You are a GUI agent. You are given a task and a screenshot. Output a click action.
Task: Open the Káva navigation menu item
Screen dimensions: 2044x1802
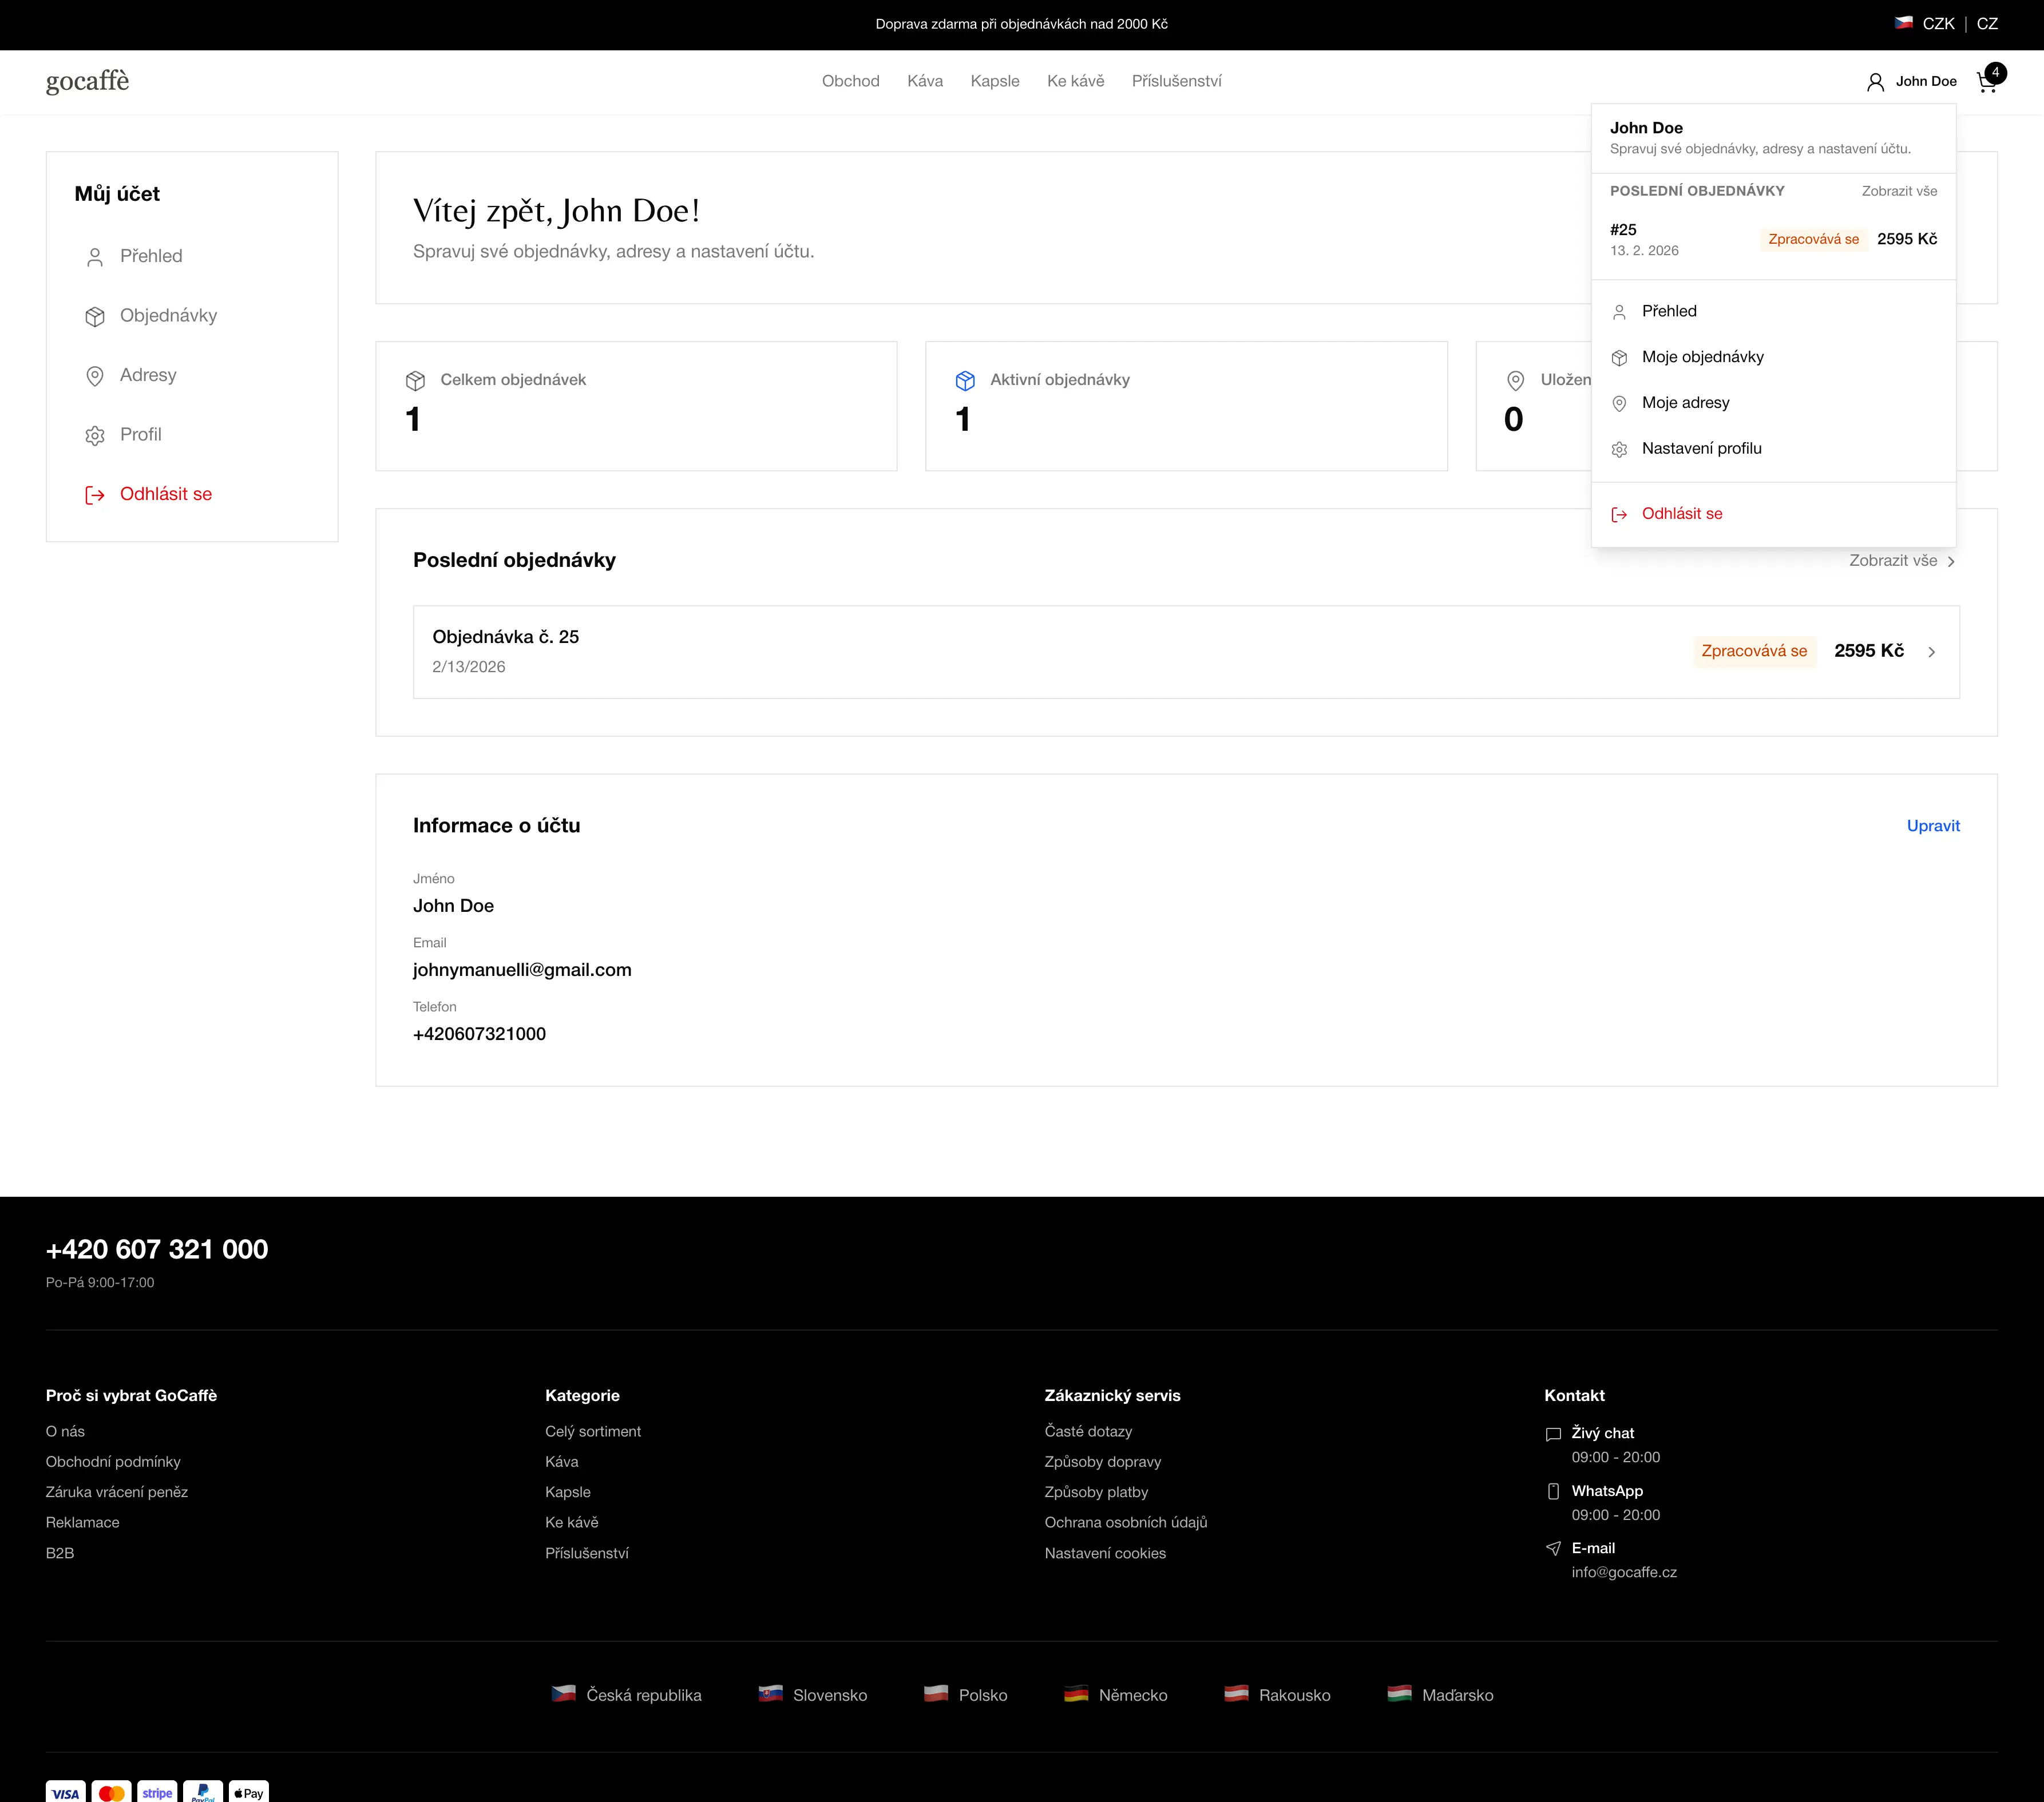[x=924, y=82]
